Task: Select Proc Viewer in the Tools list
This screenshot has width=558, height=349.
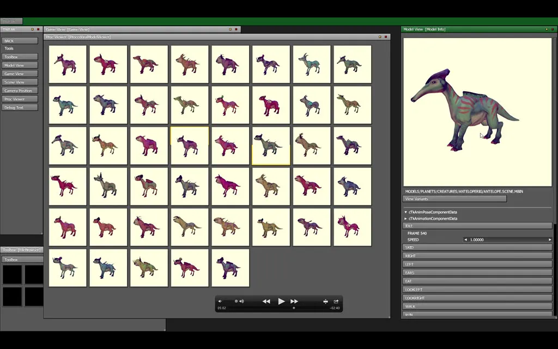Action: point(20,99)
